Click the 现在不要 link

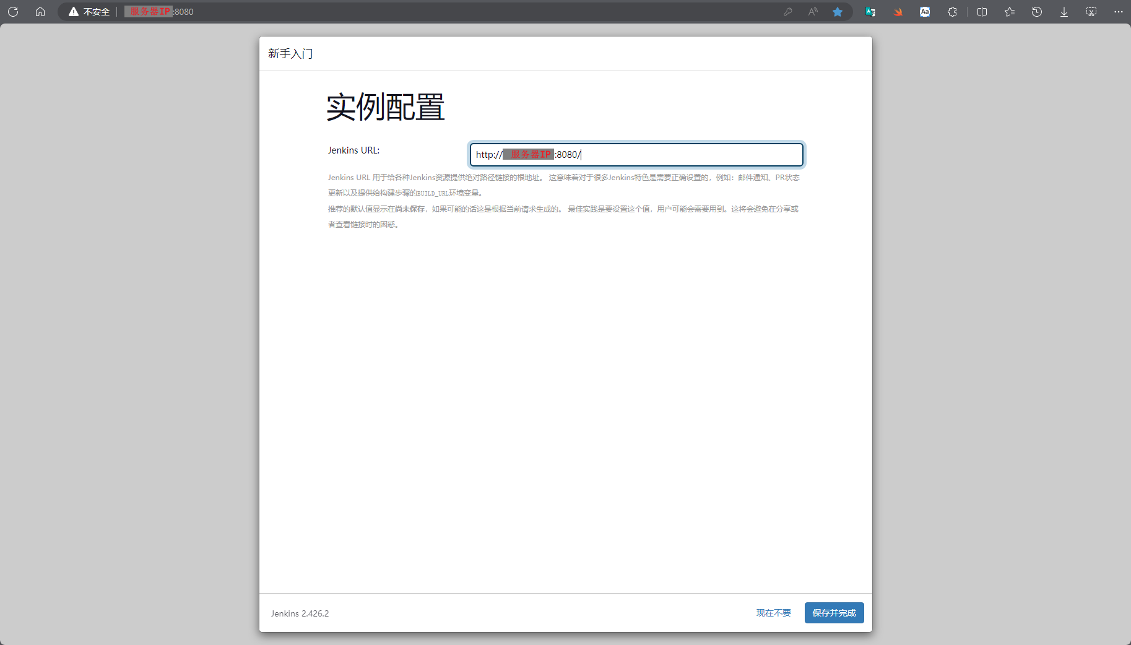point(773,613)
